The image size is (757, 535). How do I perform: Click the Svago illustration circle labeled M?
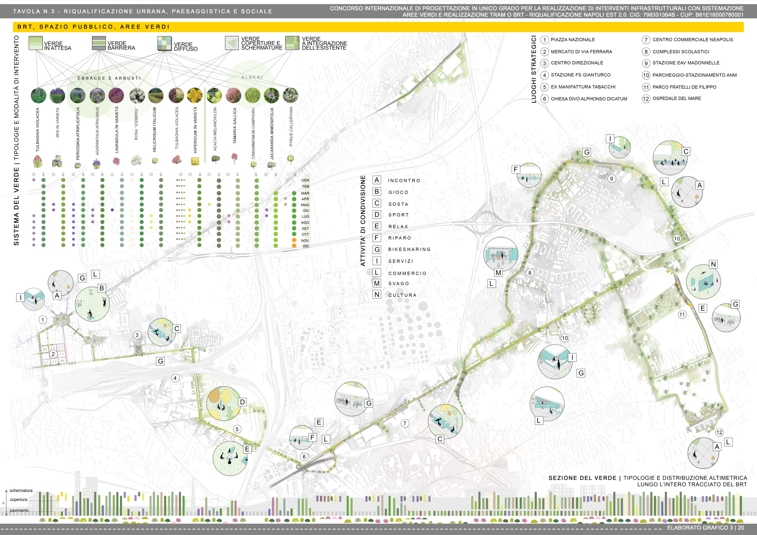pyautogui.click(x=501, y=254)
